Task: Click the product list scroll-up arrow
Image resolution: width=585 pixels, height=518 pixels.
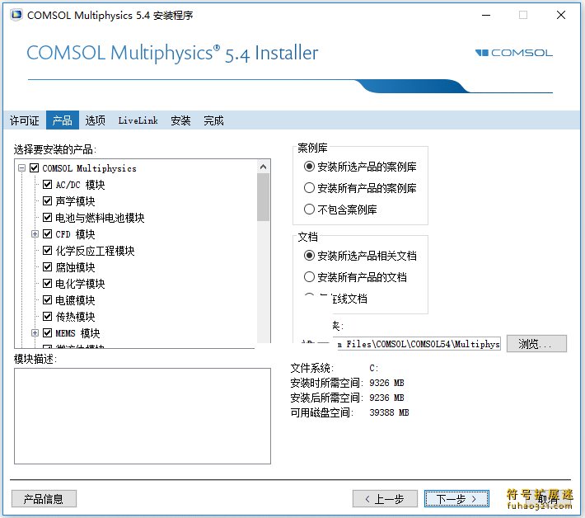Action: (263, 167)
